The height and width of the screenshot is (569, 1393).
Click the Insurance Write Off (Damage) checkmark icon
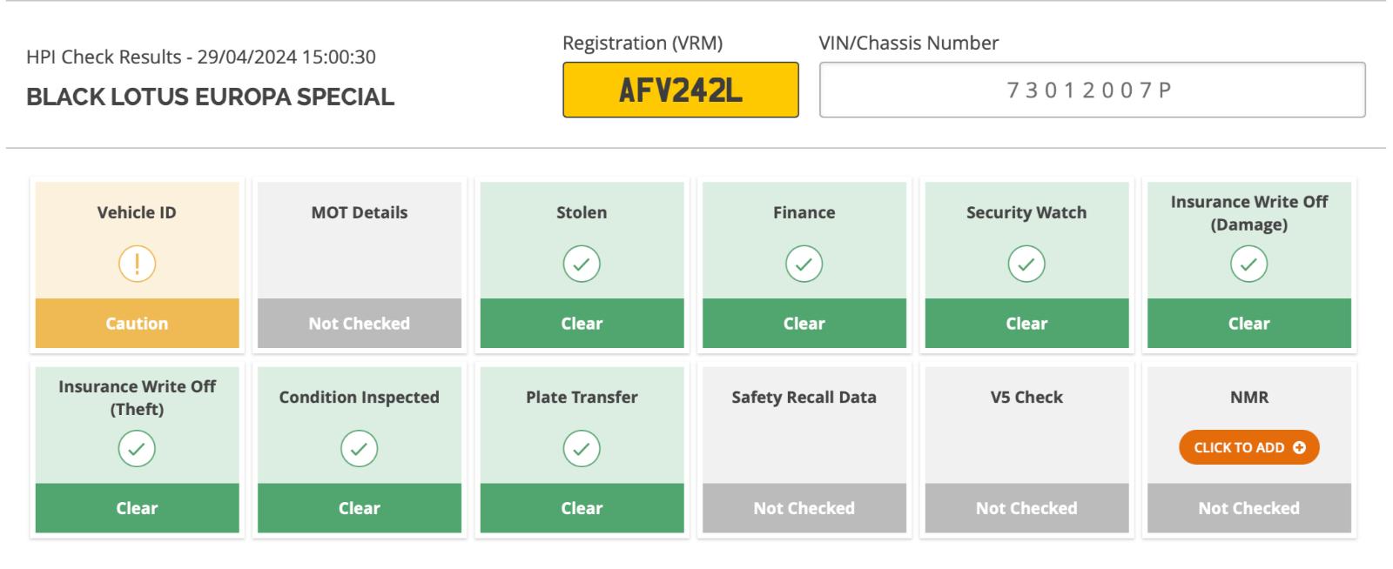[x=1248, y=264]
